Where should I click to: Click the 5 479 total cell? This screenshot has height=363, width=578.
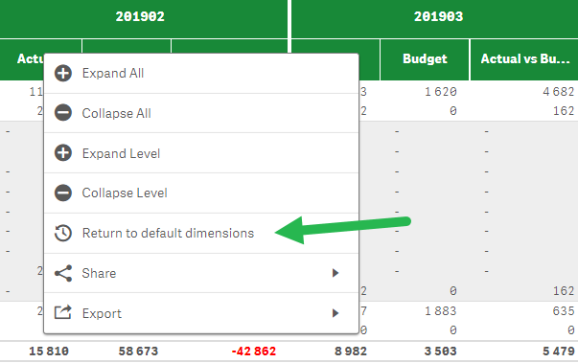tap(558, 352)
